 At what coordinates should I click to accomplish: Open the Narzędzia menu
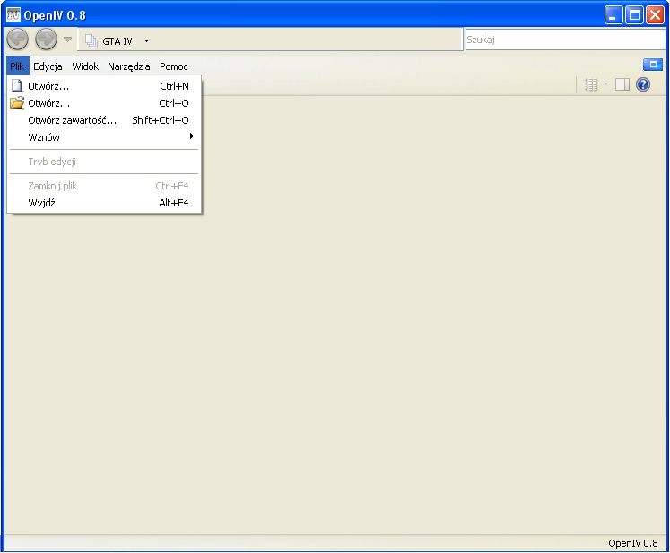click(x=128, y=66)
